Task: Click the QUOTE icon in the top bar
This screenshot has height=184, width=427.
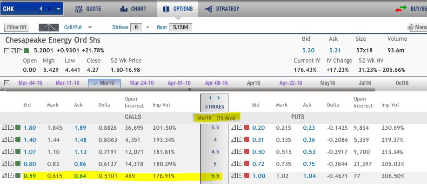Action: [x=79, y=9]
